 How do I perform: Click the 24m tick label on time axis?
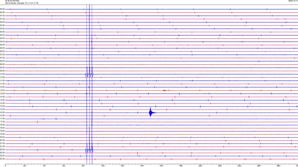[x=239, y=166]
